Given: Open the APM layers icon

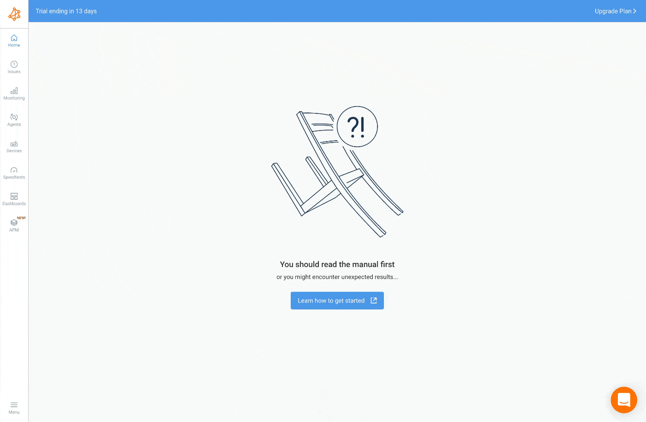Looking at the screenshot, I should tap(14, 223).
